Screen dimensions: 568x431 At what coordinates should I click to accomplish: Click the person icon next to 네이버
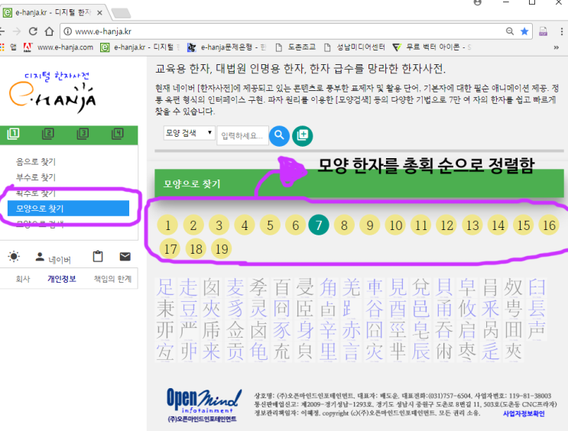pos(40,257)
